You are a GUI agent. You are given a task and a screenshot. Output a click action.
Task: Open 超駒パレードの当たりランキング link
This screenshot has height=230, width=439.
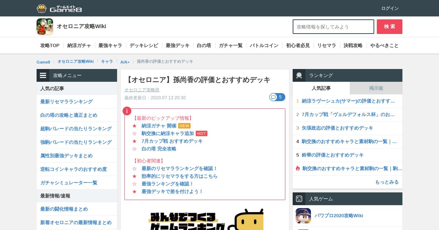tap(76, 129)
